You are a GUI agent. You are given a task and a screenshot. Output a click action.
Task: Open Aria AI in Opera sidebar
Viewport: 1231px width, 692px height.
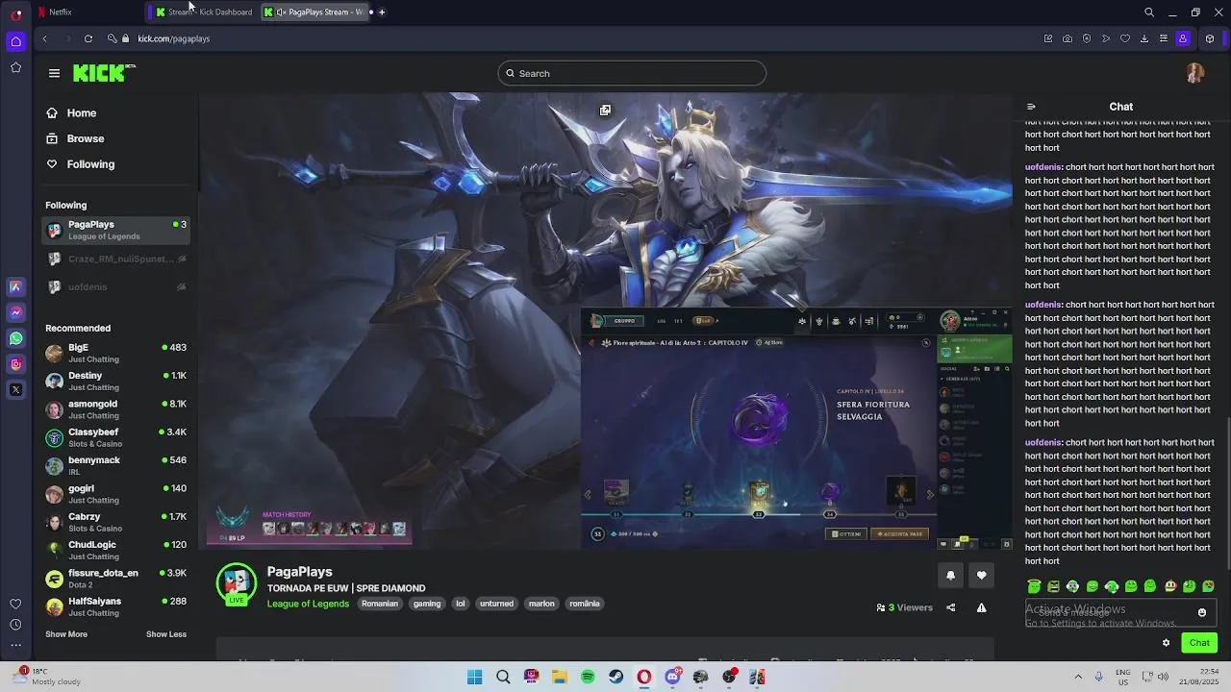click(15, 286)
